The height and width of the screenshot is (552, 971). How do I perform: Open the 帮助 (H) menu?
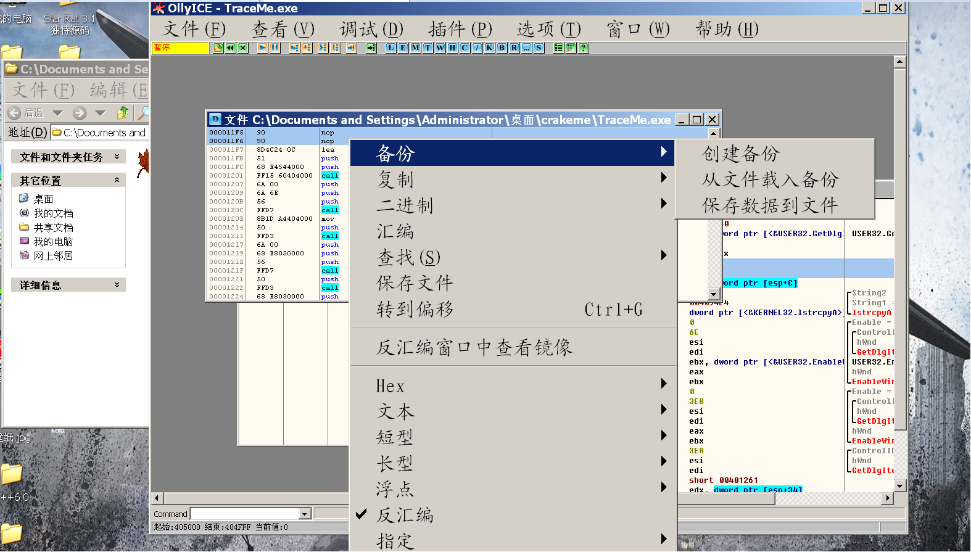pyautogui.click(x=727, y=29)
